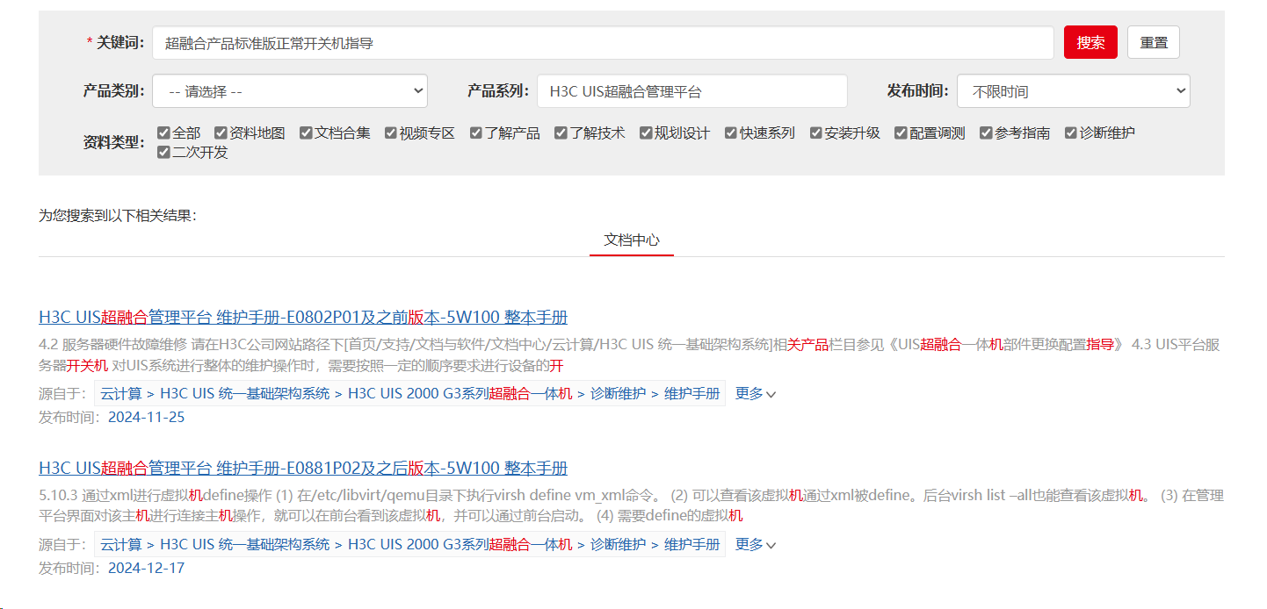
Task: Toggle the 视频专区 checkbox
Action: [x=391, y=133]
